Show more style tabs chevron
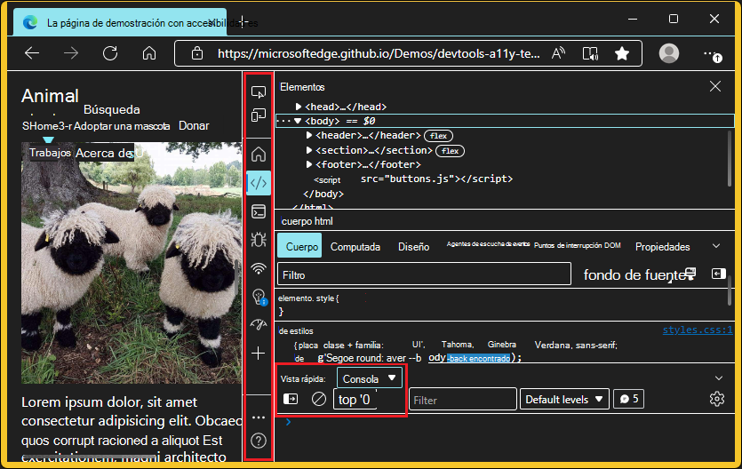Viewport: 742px width, 469px height. (x=716, y=246)
